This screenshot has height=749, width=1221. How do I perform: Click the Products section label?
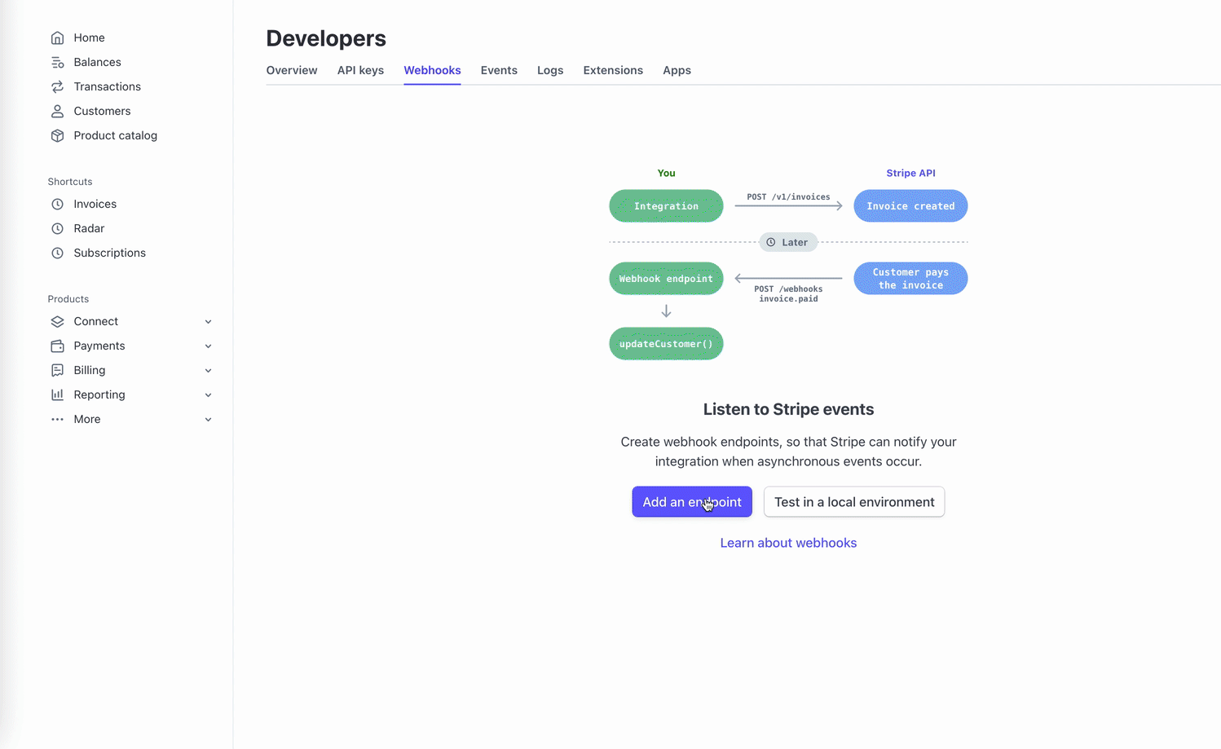click(x=68, y=299)
